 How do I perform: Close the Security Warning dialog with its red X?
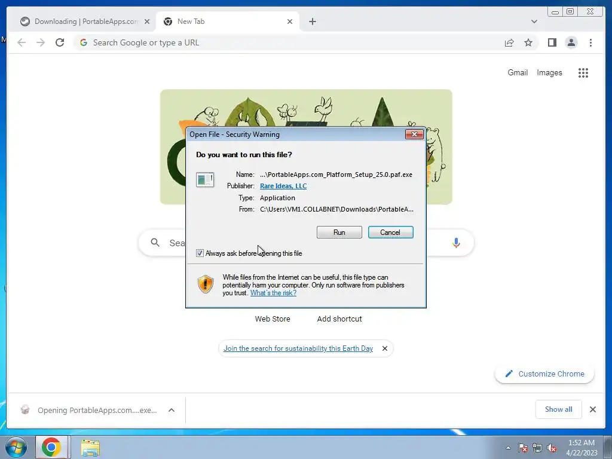tap(414, 134)
